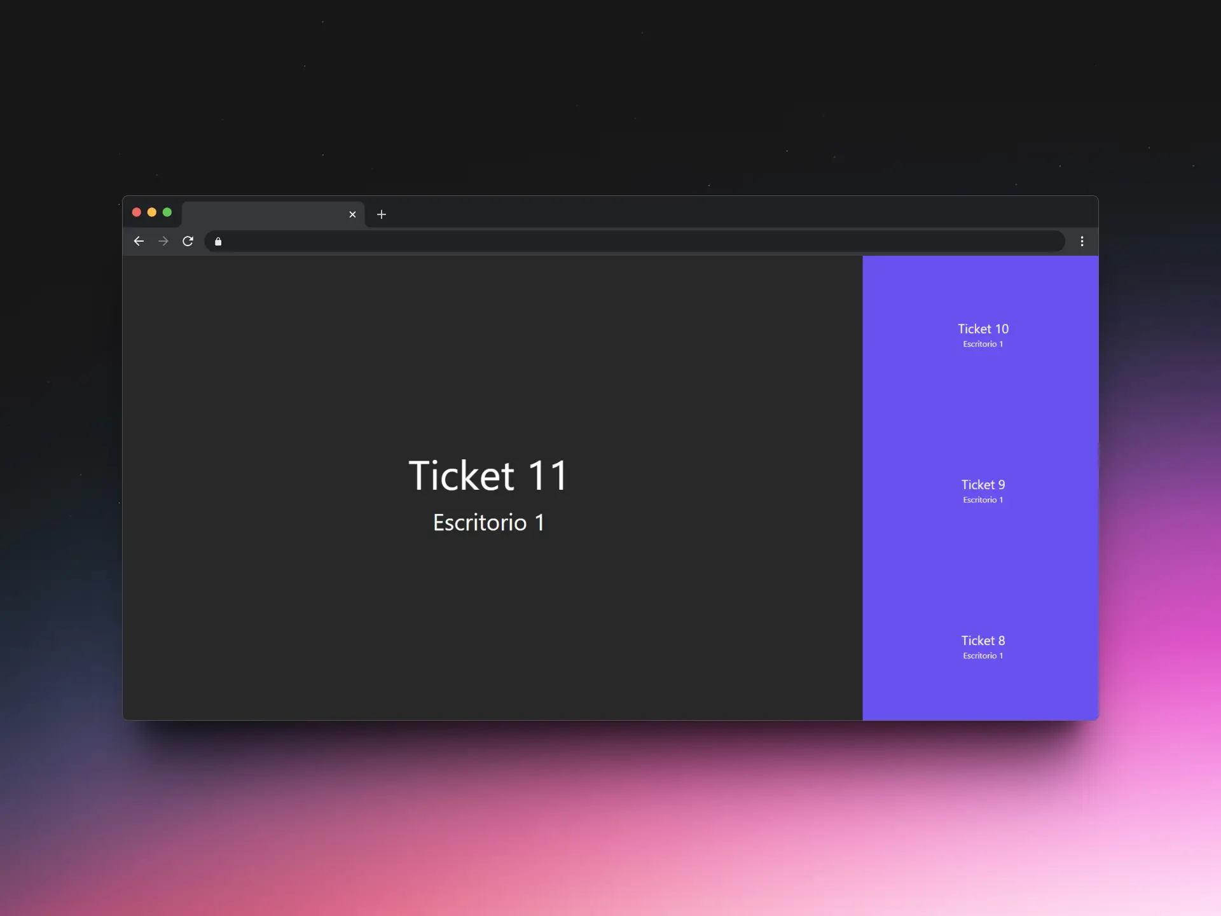Click the Escritorio 1 label under Ticket 11
The width and height of the screenshot is (1221, 916).
point(488,522)
